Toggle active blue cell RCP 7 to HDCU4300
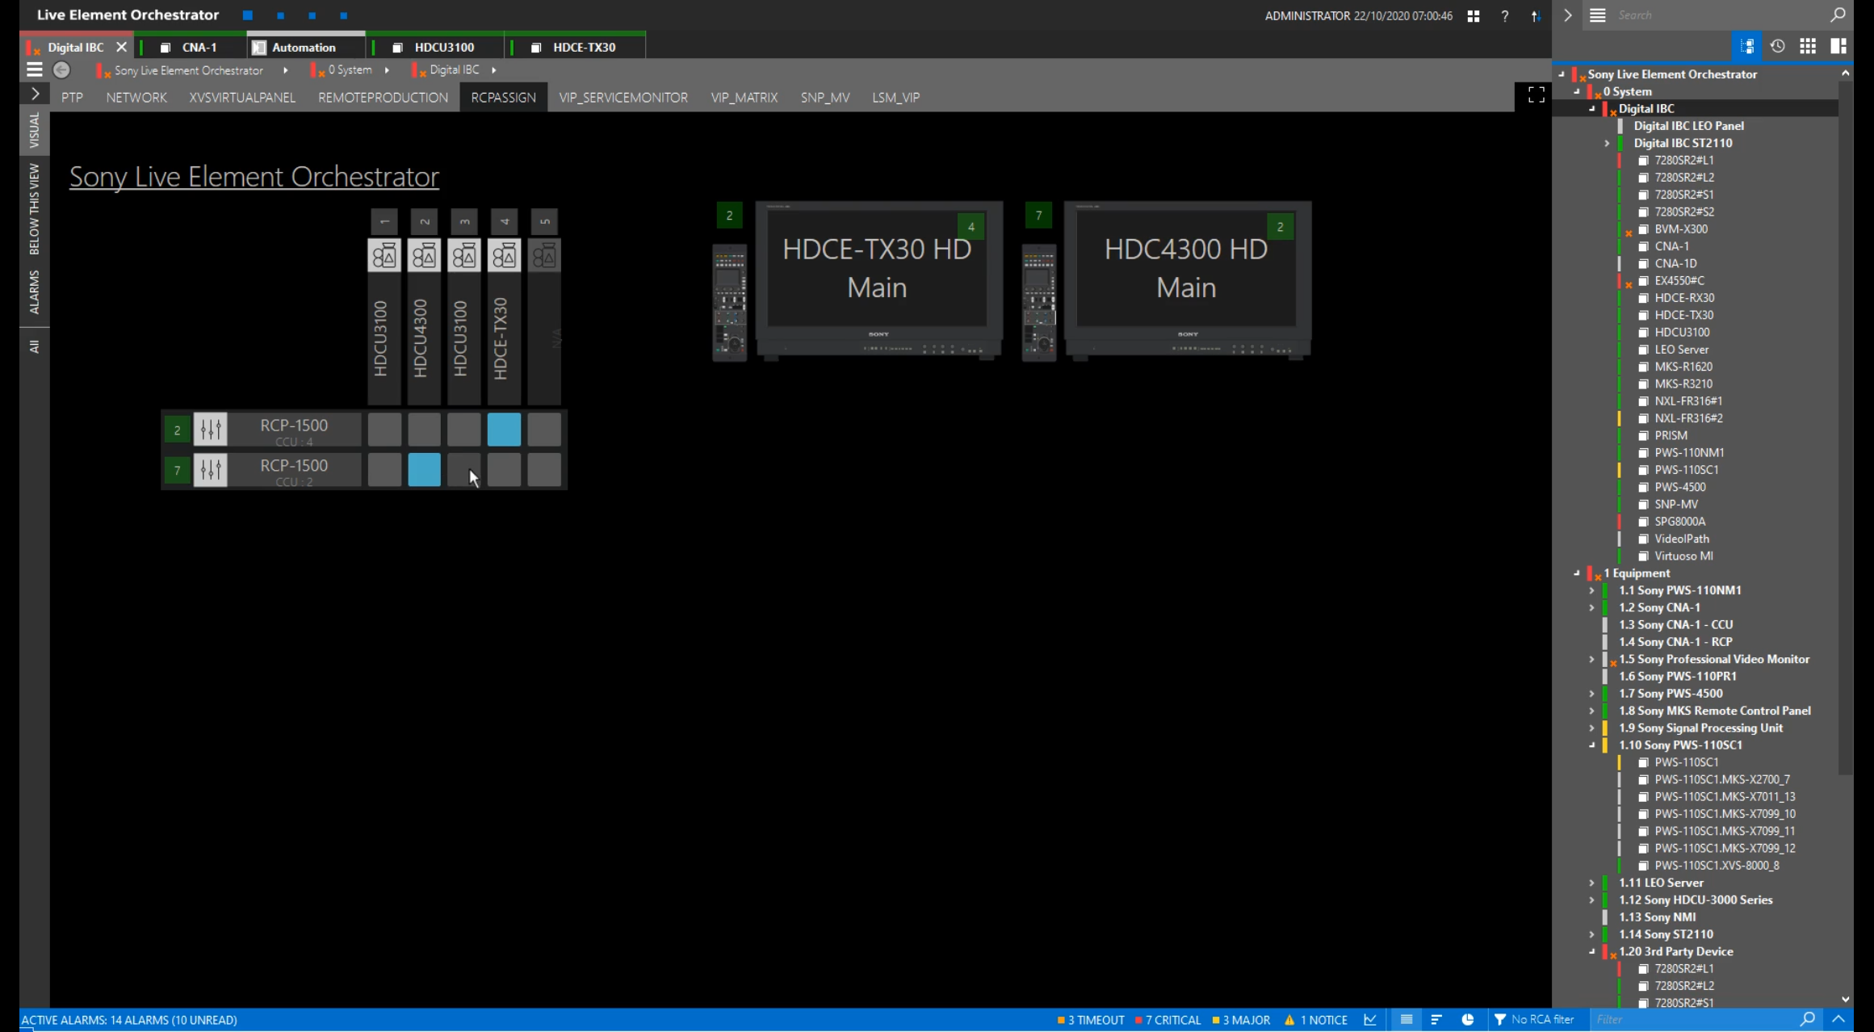 pos(425,470)
